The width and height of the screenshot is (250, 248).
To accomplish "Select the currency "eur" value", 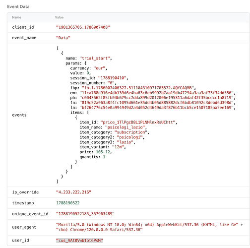I will pos(99,68).
